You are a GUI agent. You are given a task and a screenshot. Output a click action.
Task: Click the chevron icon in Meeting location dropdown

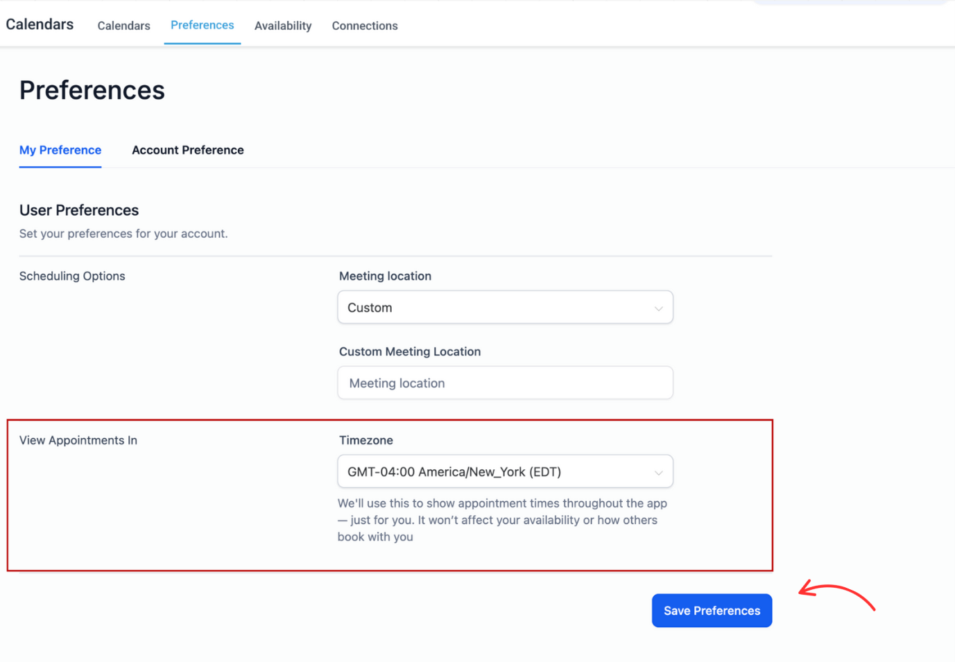(658, 308)
